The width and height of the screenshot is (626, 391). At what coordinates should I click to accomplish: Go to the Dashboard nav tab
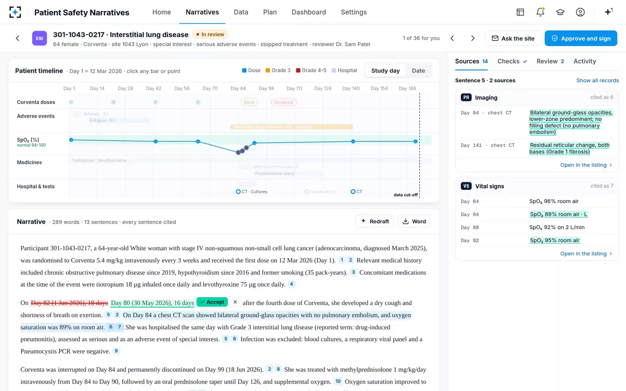(x=309, y=12)
